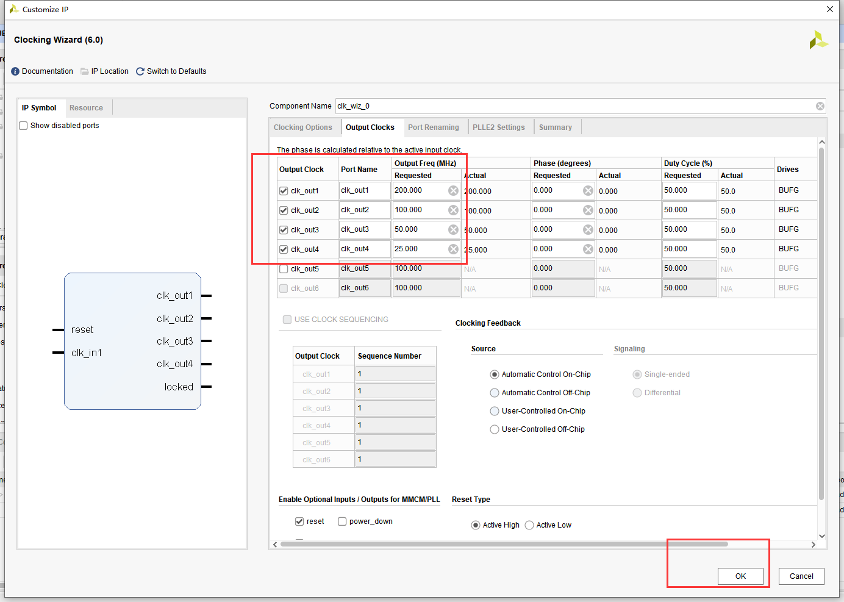Set reset type to Active Low
This screenshot has height=602, width=844.
coord(529,525)
